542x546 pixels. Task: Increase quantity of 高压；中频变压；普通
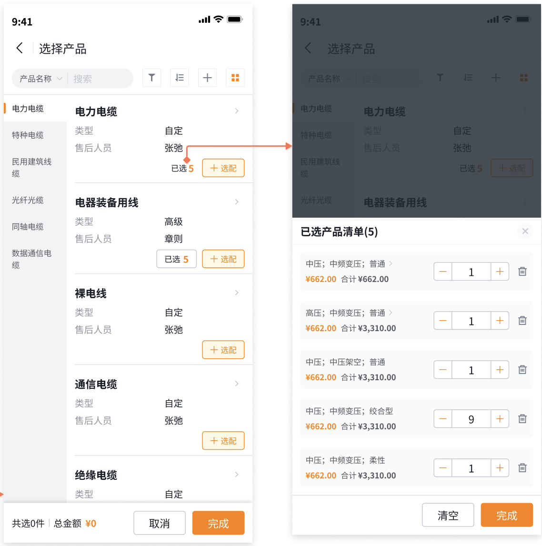point(500,321)
